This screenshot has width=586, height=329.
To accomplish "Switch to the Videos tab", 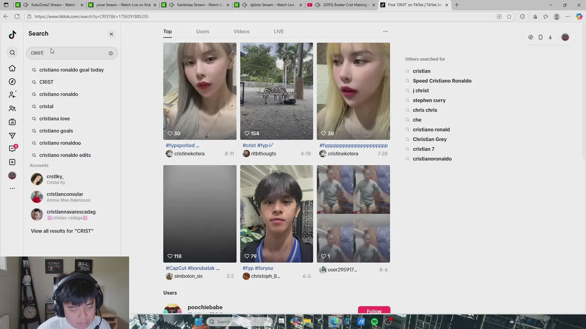I will click(x=242, y=32).
